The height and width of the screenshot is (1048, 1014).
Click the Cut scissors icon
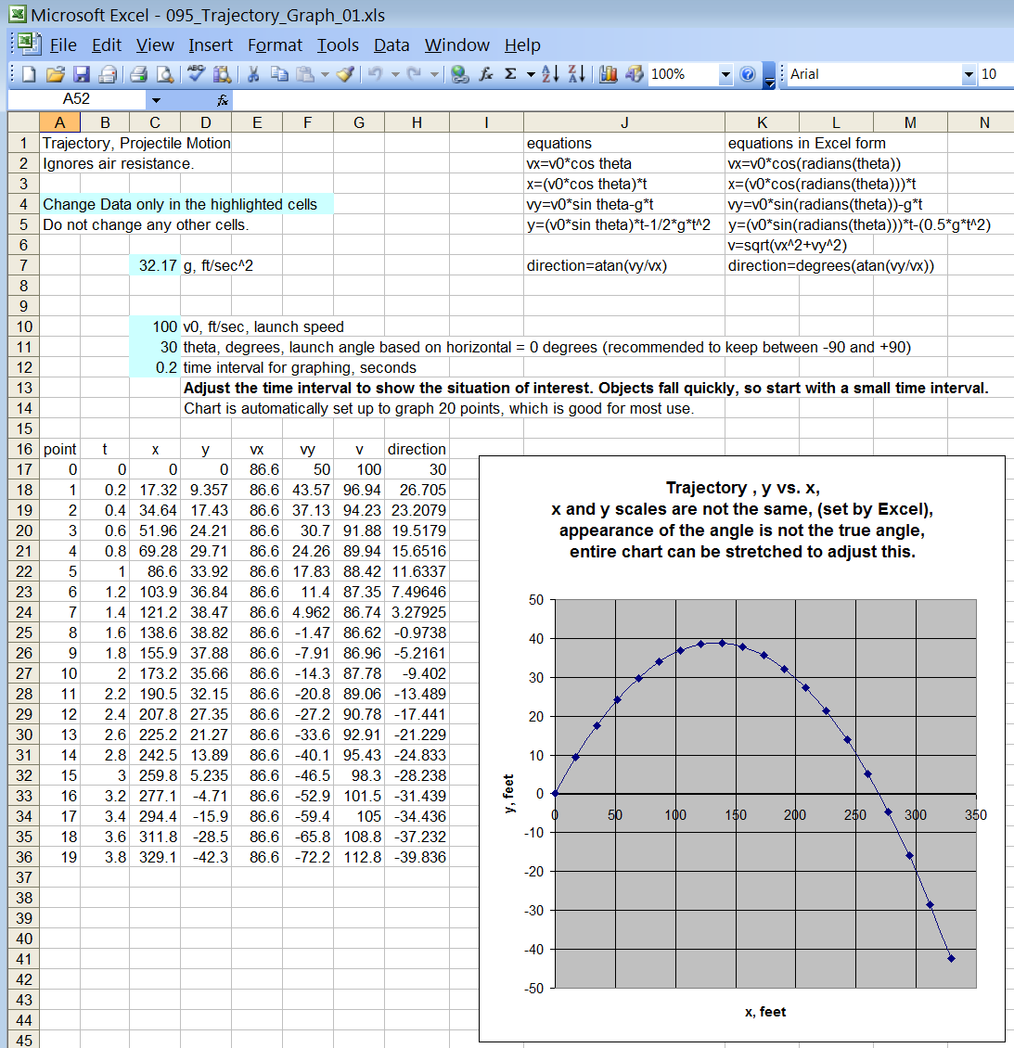click(x=252, y=74)
